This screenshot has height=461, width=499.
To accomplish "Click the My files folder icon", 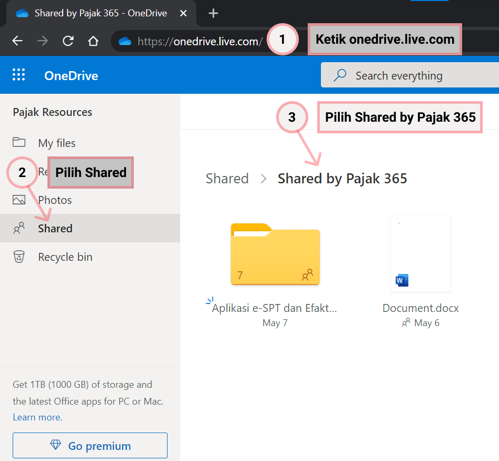I will coord(19,142).
